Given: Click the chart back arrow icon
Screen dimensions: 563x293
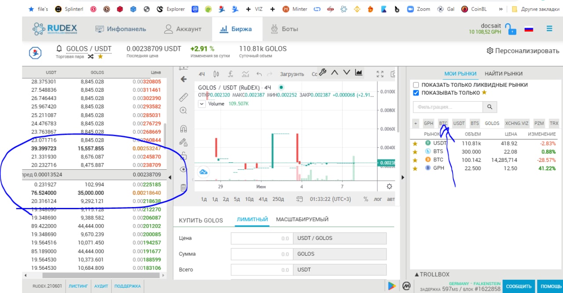Looking at the screenshot, I should 184,79.
